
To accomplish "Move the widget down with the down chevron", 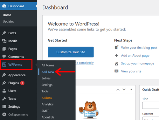I will 124,90.
